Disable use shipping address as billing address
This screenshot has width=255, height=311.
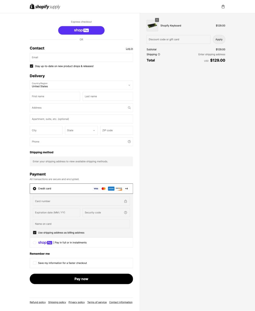coord(35,233)
